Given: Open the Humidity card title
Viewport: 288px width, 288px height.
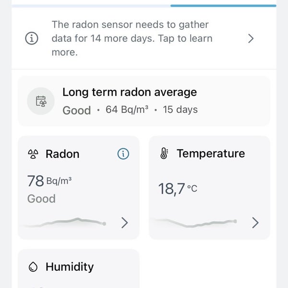Looking at the screenshot, I should tap(70, 267).
